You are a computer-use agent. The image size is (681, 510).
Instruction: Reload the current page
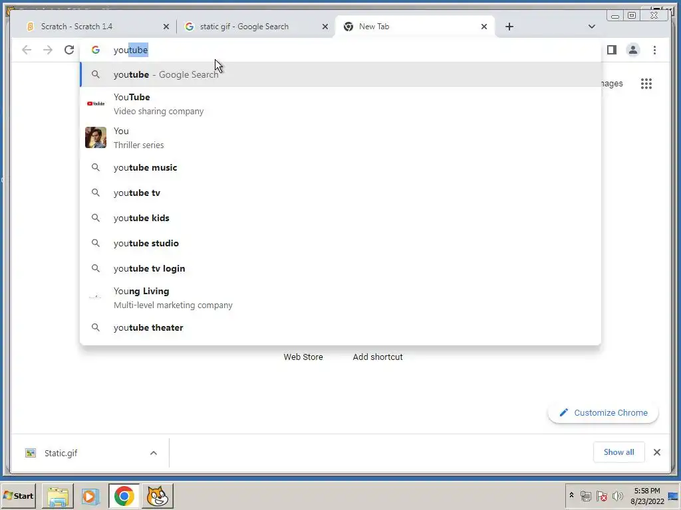pyautogui.click(x=69, y=50)
